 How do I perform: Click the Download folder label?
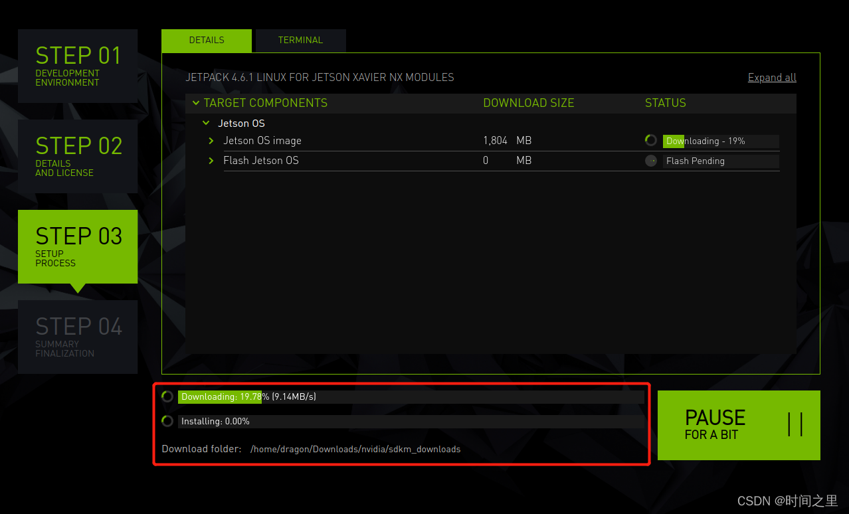(201, 449)
